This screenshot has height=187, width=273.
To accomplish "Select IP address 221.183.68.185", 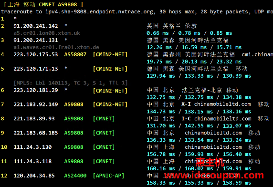I will 36,133.
